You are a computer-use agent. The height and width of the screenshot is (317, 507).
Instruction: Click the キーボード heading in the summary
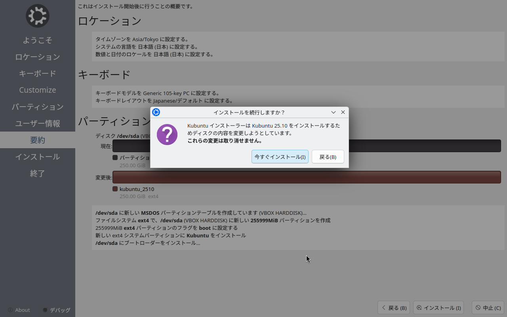click(x=104, y=74)
